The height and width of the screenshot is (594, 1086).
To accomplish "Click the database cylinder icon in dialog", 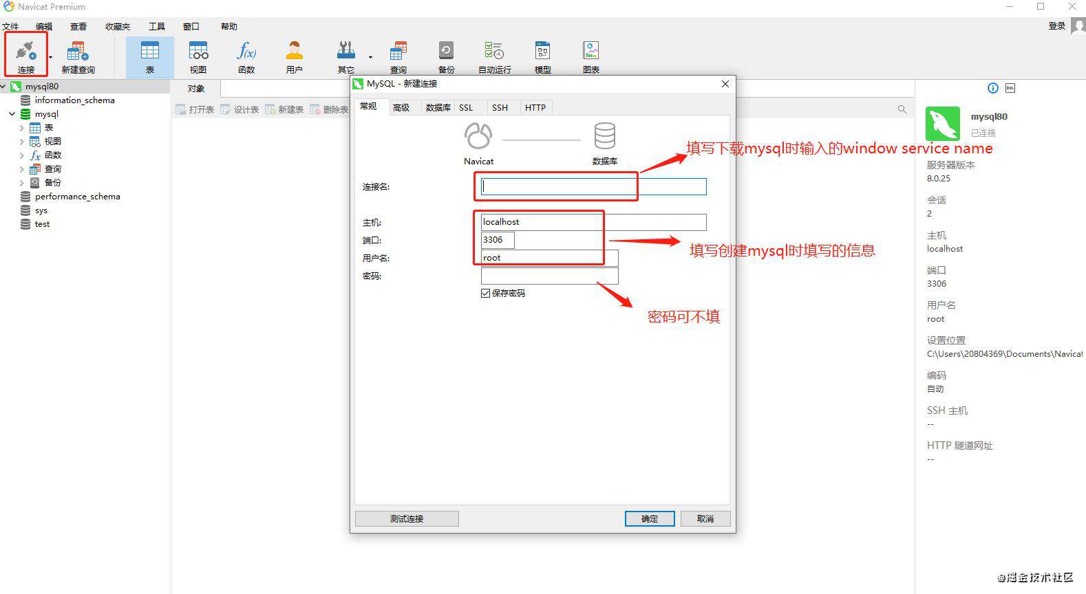I will pyautogui.click(x=604, y=136).
